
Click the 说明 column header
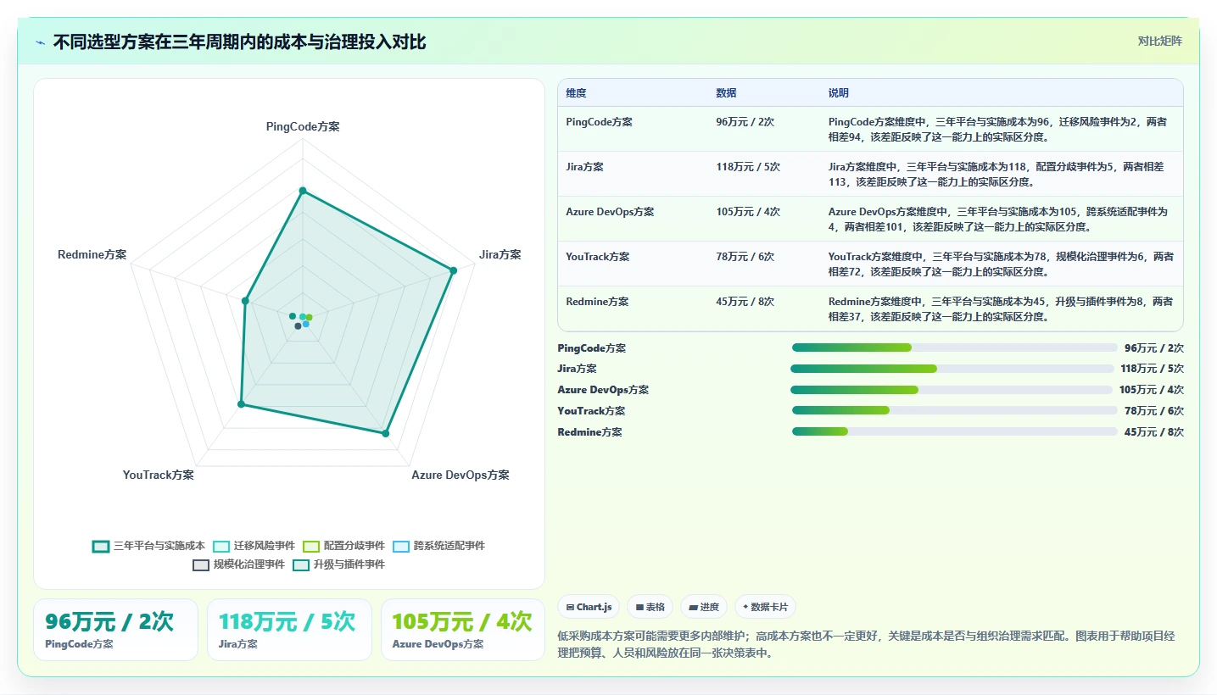839,93
